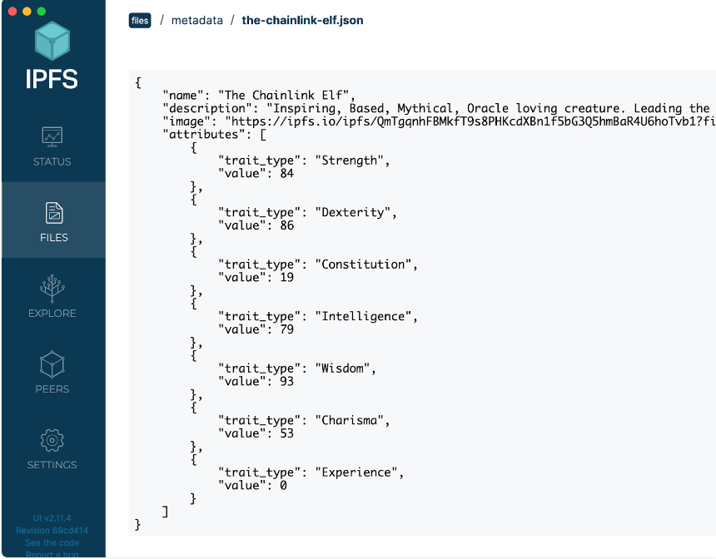
Task: Follow the See the code link
Action: click(x=52, y=542)
